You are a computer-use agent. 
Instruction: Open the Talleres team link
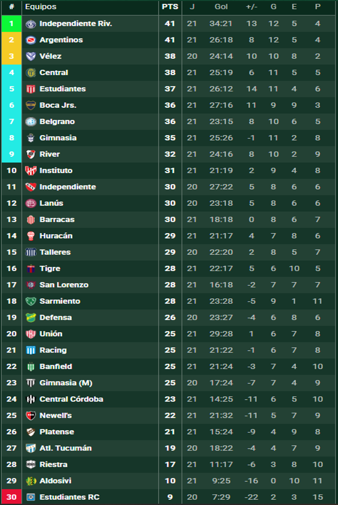point(55,252)
